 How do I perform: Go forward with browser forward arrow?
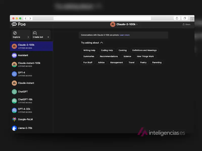[30, 18]
